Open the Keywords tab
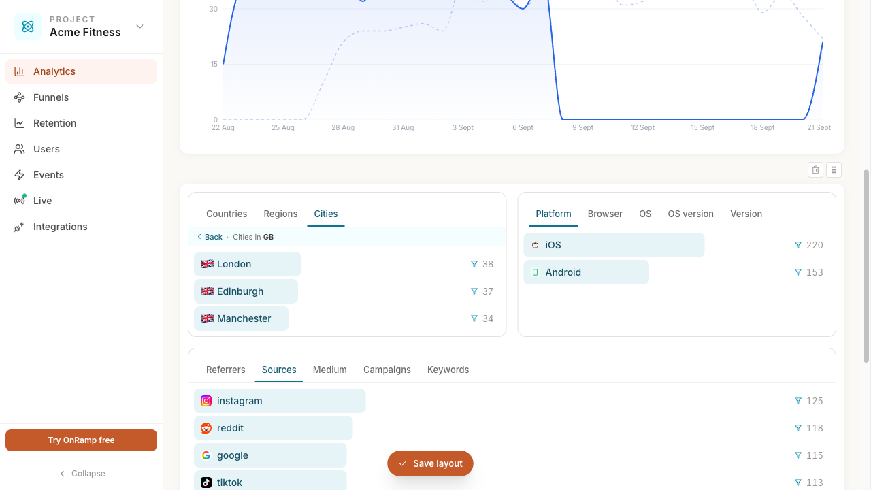This screenshot has height=490, width=871. click(x=448, y=370)
